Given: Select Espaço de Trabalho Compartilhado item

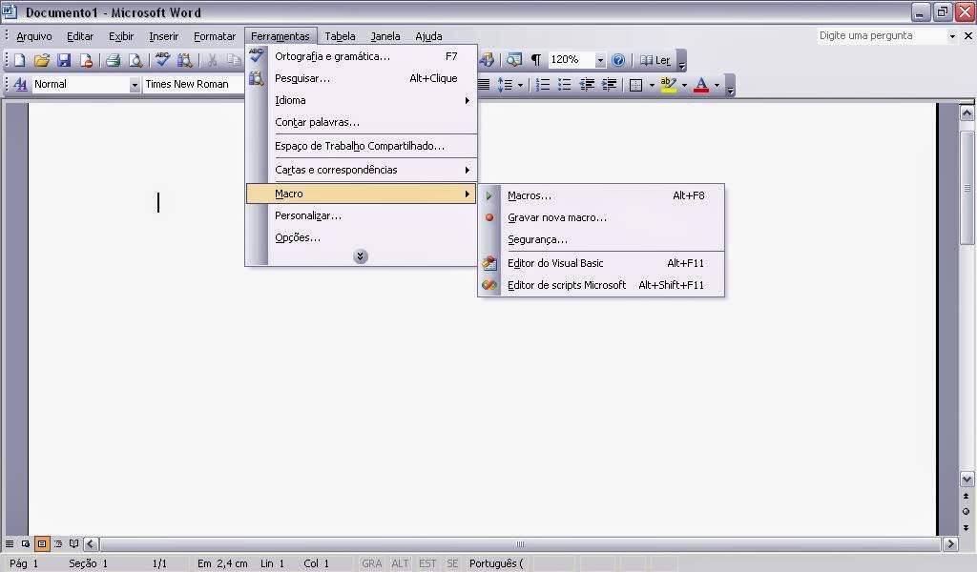Looking at the screenshot, I should pos(362,146).
